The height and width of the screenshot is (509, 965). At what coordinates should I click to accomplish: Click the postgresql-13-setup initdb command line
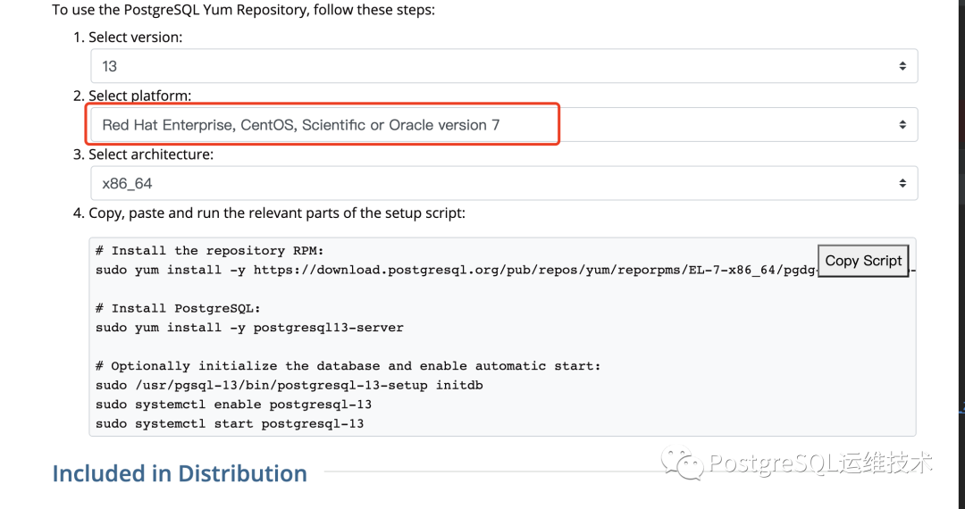pos(289,386)
